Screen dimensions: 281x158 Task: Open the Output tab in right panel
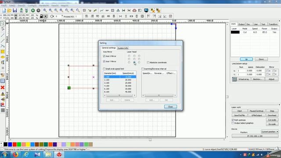241,24
